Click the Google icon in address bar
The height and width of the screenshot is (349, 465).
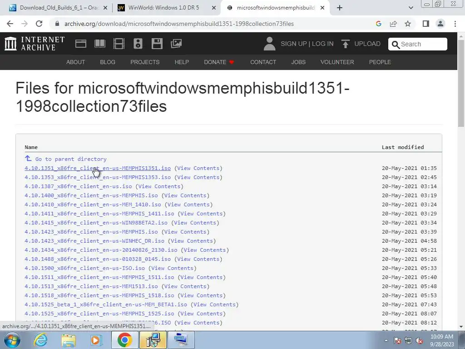click(x=378, y=24)
